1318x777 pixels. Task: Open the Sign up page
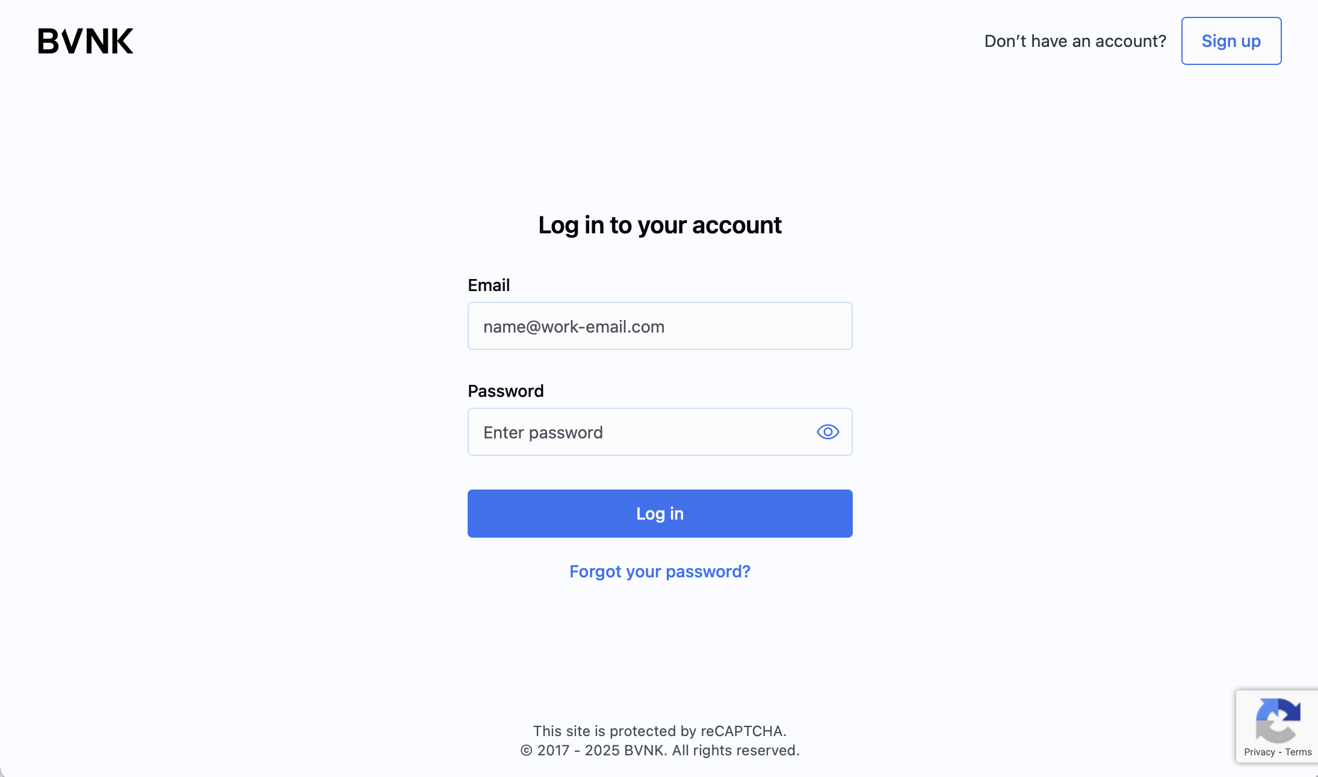click(1231, 41)
